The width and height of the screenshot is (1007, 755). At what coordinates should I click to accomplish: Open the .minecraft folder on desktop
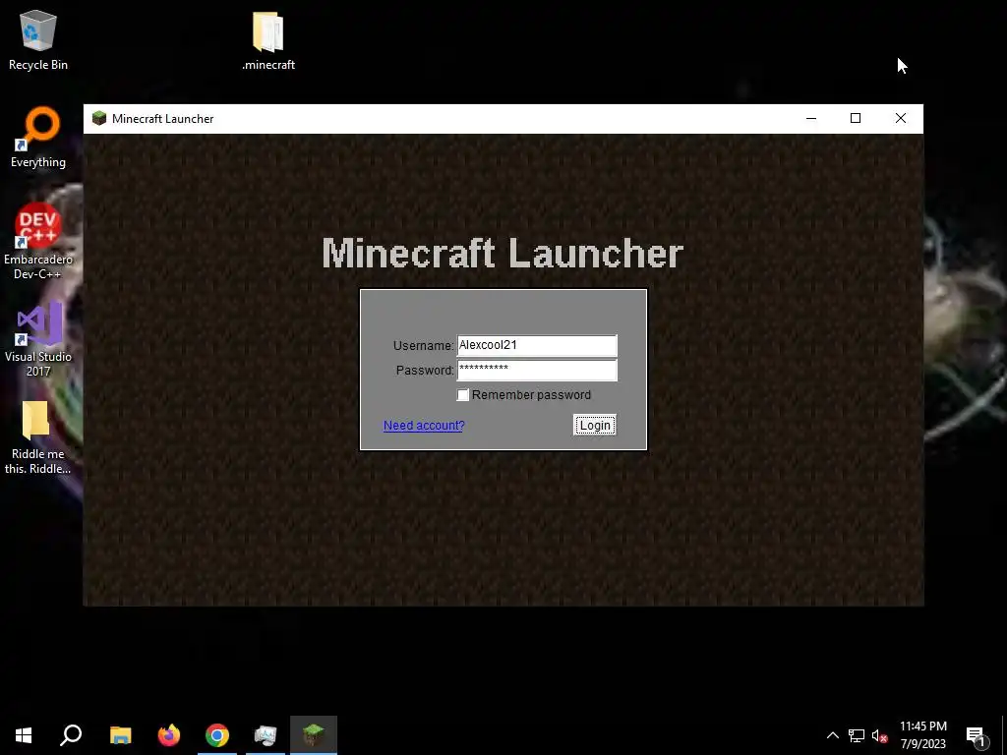point(268,39)
